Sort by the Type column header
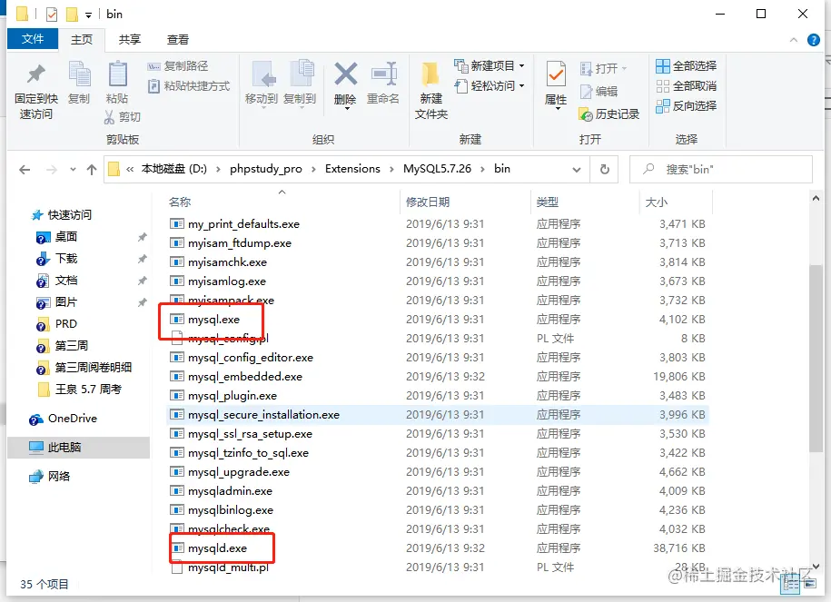This screenshot has height=602, width=831. (548, 202)
